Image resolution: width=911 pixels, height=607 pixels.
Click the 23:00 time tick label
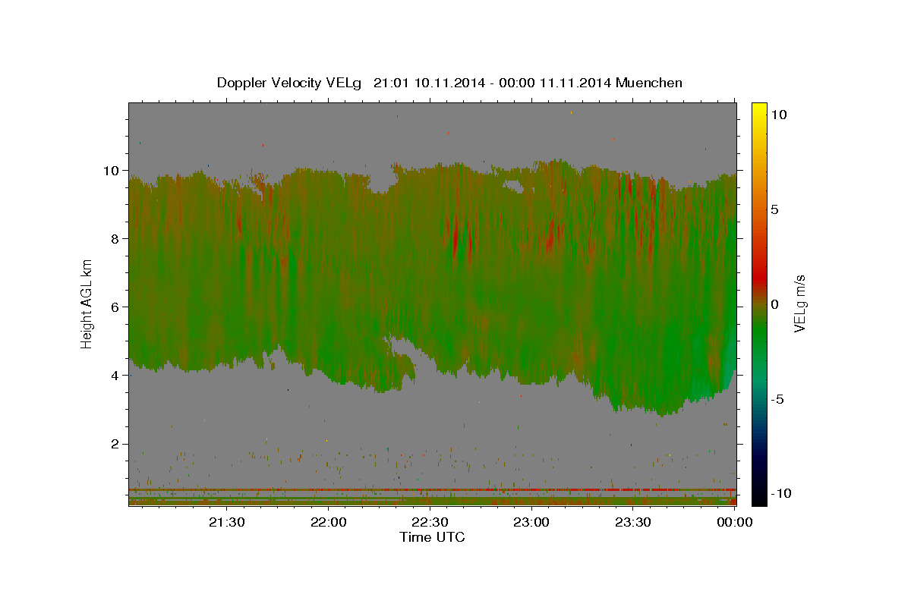click(x=531, y=522)
